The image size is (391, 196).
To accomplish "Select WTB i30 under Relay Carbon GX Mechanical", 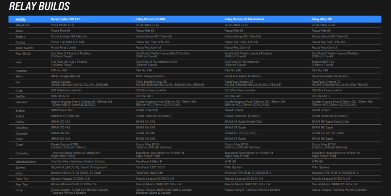I will tap(230, 162).
